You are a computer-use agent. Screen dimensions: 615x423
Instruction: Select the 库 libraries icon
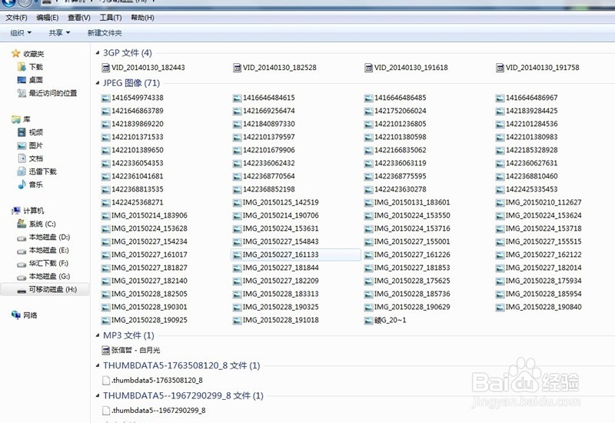pos(15,119)
